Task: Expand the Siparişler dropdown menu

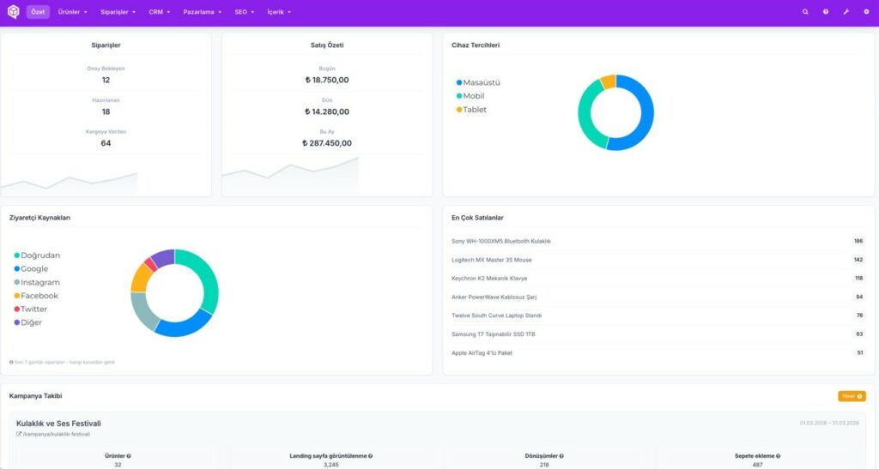Action: [118, 12]
